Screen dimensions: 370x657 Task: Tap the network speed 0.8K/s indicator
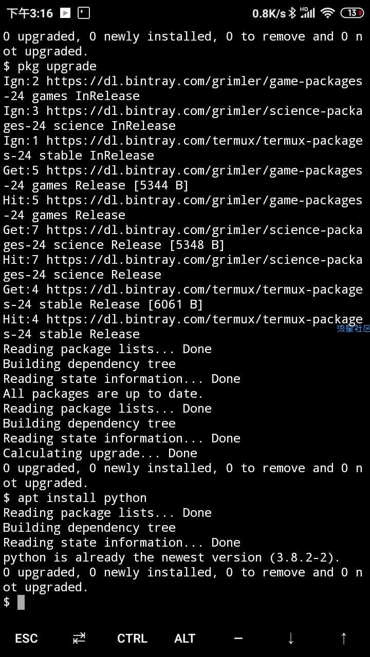[x=269, y=13]
